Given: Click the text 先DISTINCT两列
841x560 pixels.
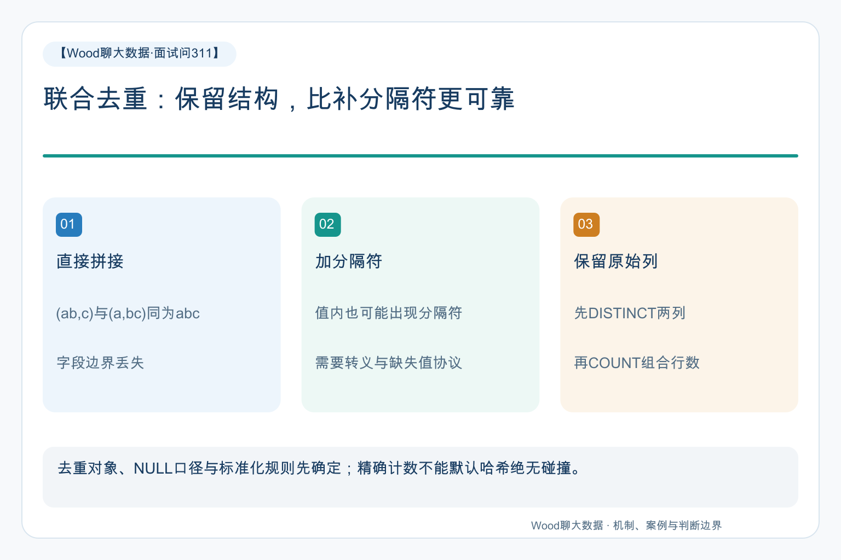Looking at the screenshot, I should point(630,313).
